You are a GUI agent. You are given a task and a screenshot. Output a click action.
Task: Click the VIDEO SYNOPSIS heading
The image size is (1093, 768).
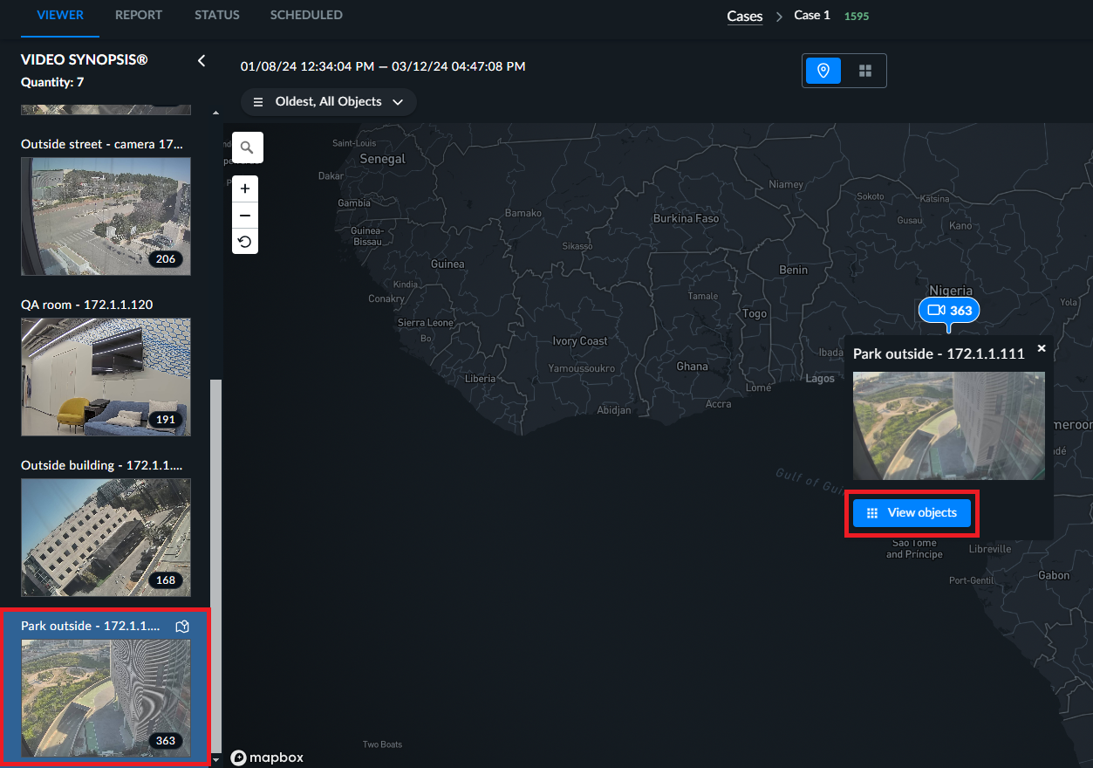pyautogui.click(x=85, y=59)
